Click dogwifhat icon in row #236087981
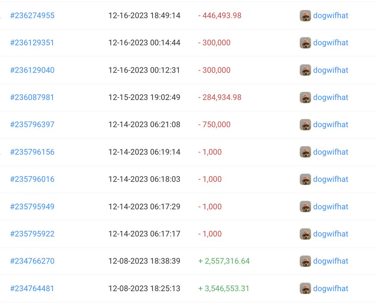Image resolution: width=377 pixels, height=303 pixels. (305, 97)
